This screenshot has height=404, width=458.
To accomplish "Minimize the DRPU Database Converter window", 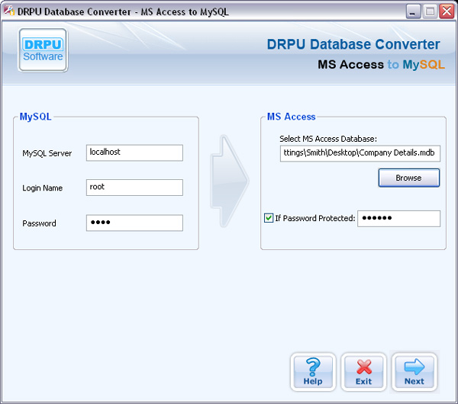I will pyautogui.click(x=413, y=11).
